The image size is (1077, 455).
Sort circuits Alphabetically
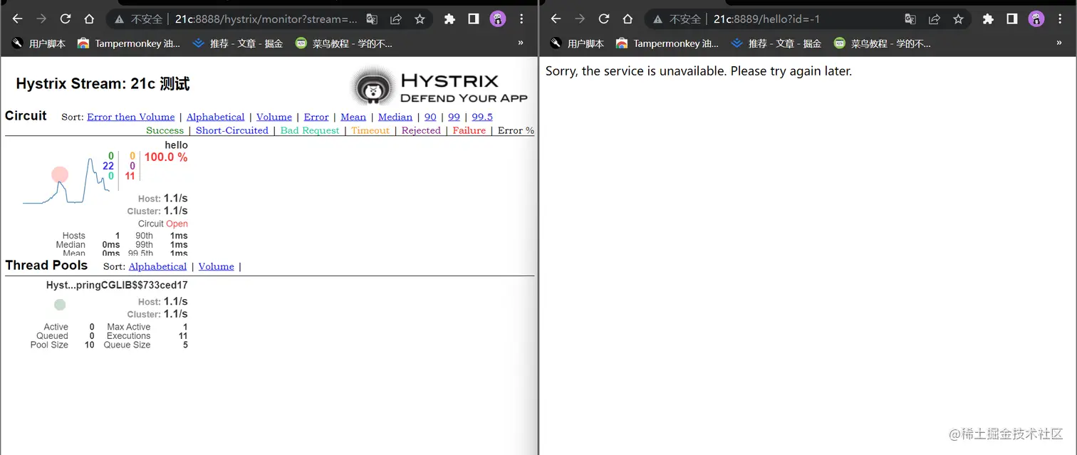pyautogui.click(x=215, y=117)
